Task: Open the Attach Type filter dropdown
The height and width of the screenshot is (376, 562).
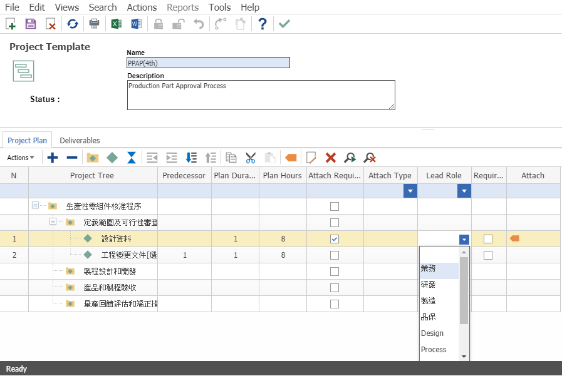Action: 410,191
